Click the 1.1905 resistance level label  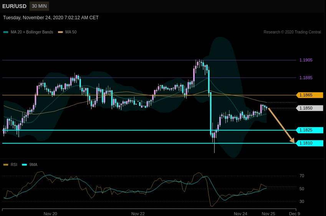(x=306, y=60)
